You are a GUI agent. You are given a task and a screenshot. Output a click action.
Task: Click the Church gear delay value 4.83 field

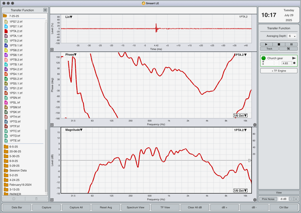click(287, 63)
